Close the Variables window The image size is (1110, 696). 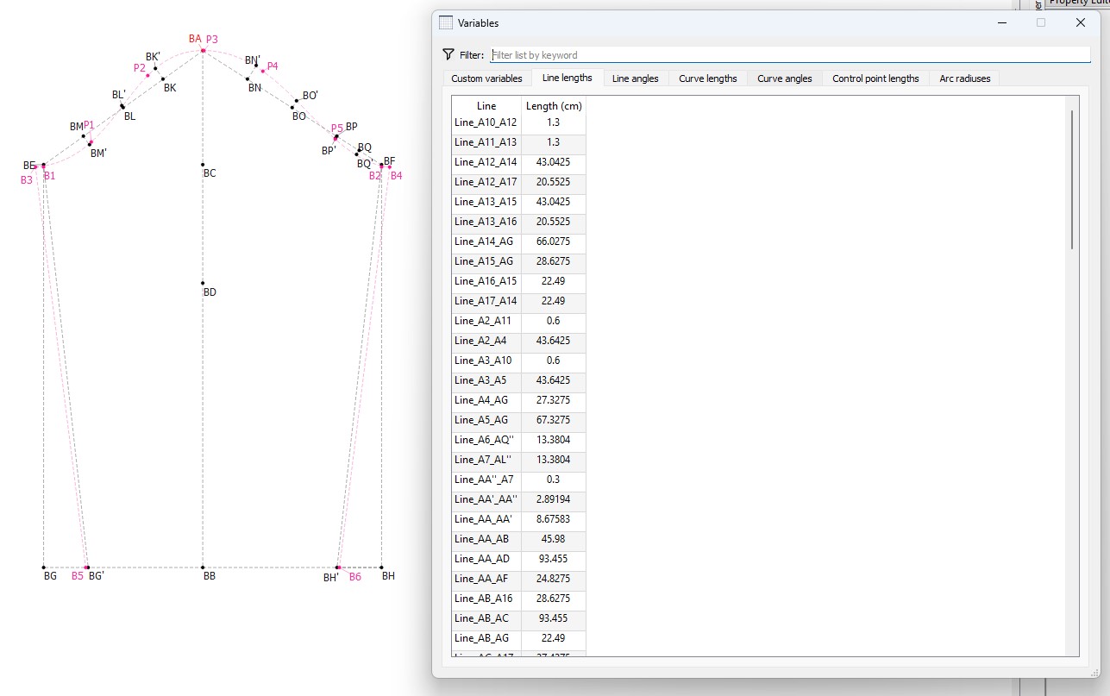[1080, 23]
